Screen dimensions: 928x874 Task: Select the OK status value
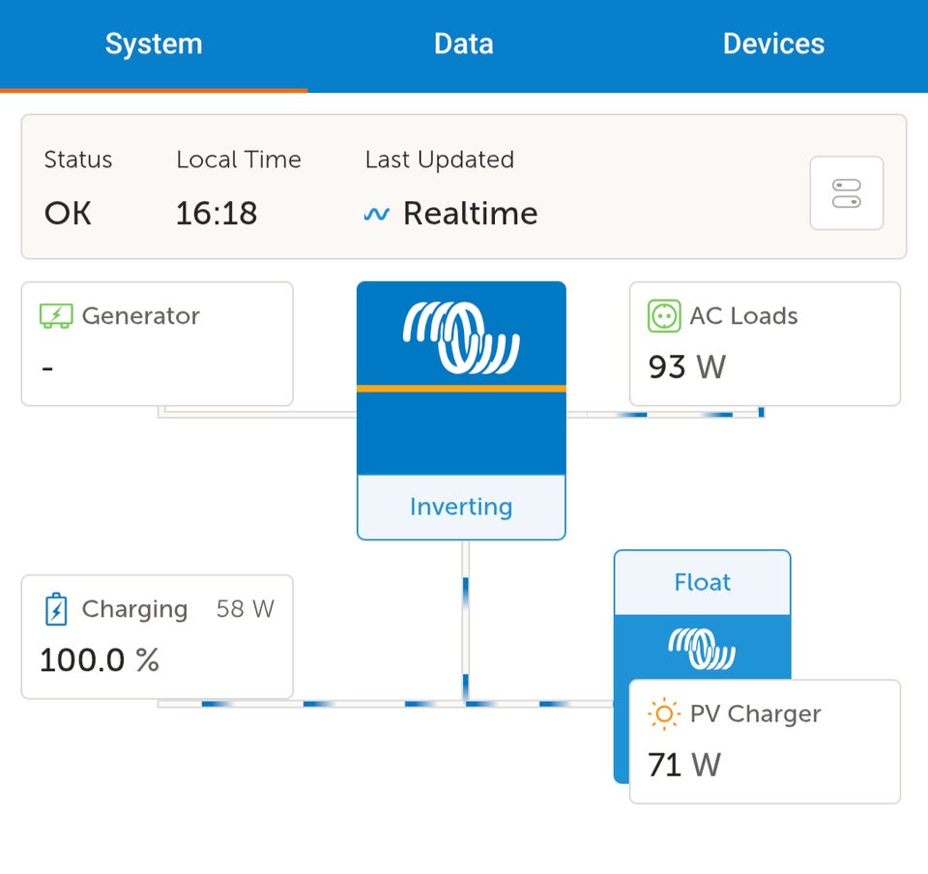[x=68, y=214]
